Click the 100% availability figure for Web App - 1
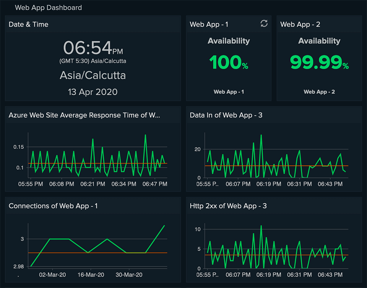Viewport: 367px width, 288px height. [228, 62]
